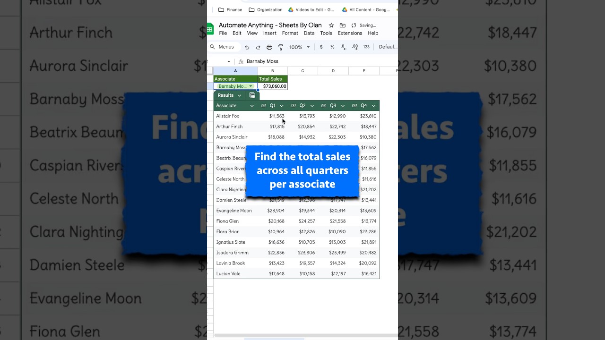Select column B header

[x=272, y=71]
